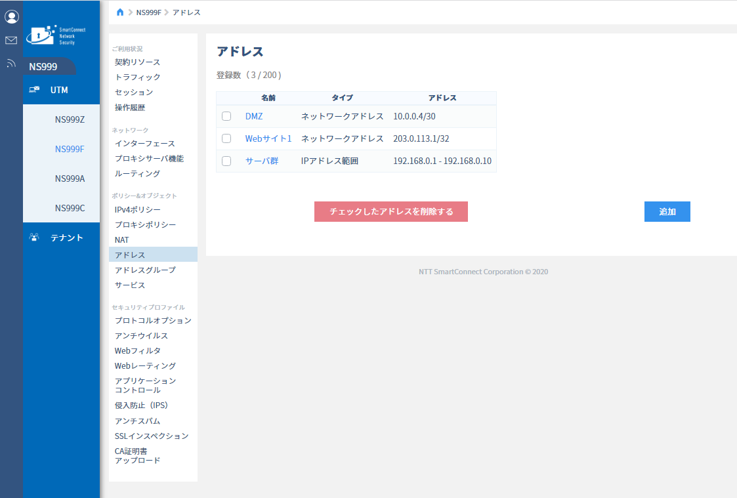Open IPv4ポリシー menu item

click(x=137, y=209)
